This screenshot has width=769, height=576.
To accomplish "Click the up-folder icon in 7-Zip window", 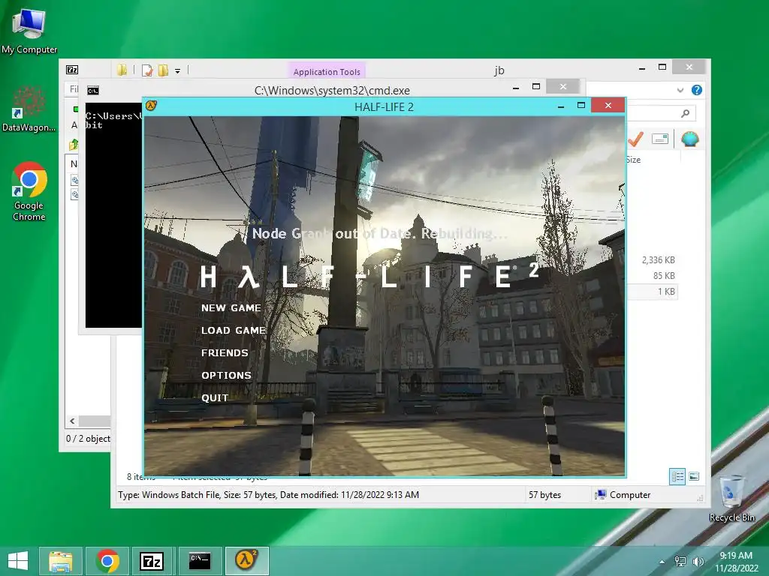I will point(74,145).
